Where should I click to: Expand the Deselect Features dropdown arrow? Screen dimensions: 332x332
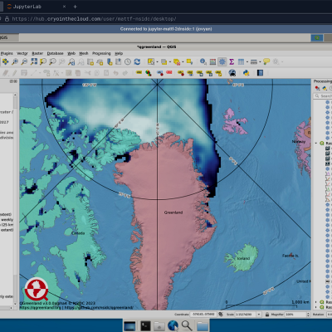point(183,62)
